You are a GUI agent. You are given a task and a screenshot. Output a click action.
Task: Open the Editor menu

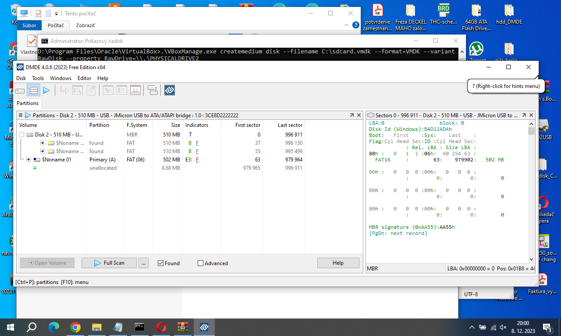tap(84, 78)
